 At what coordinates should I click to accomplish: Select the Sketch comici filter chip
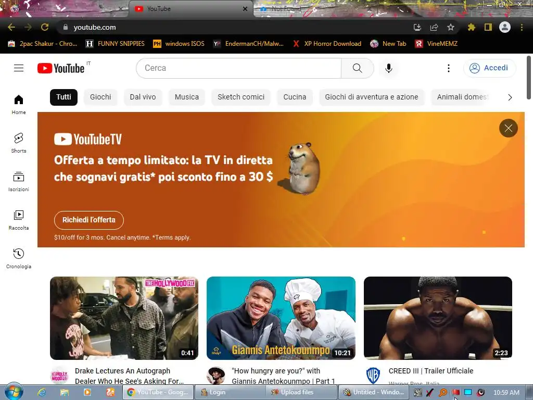point(241,97)
